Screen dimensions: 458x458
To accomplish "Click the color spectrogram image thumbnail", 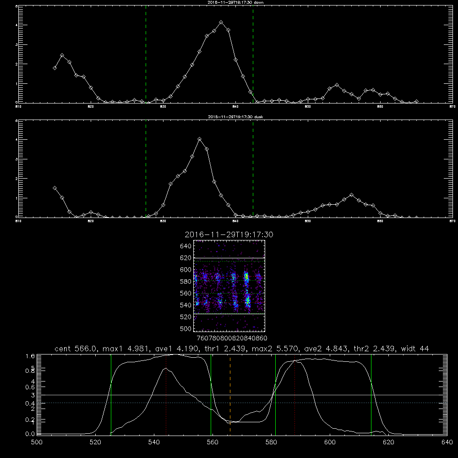I will pos(229,286).
